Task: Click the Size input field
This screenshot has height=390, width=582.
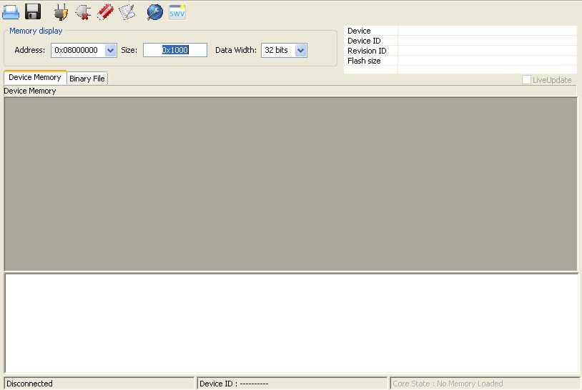Action: pyautogui.click(x=174, y=50)
